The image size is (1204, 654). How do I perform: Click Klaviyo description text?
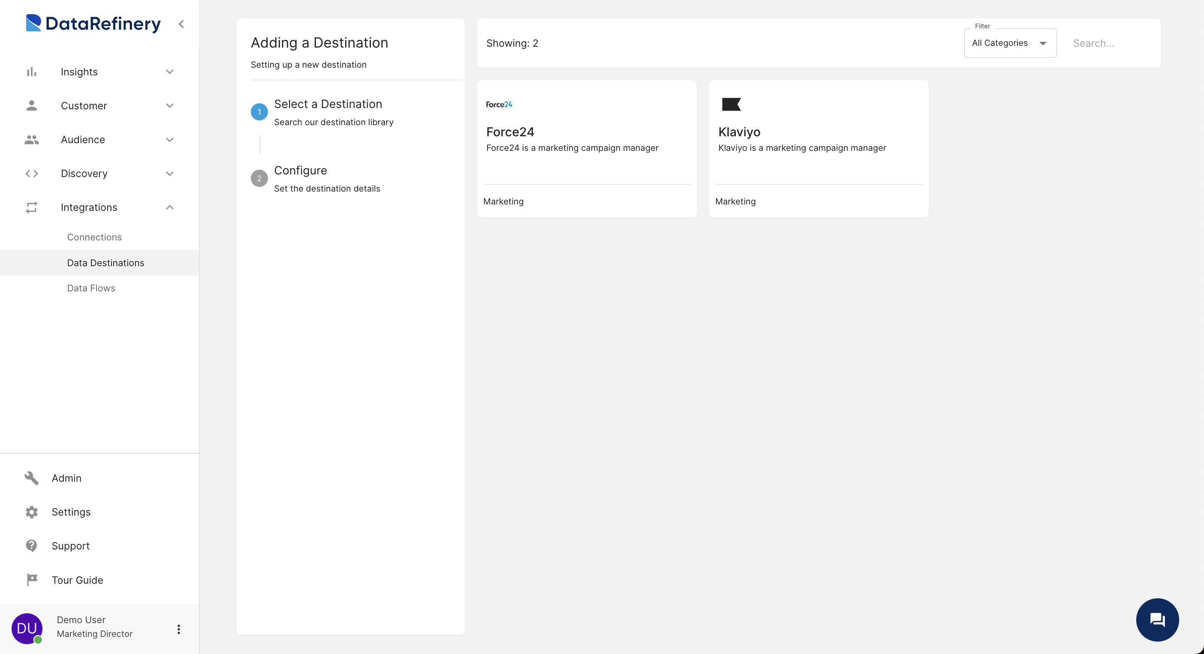click(802, 147)
